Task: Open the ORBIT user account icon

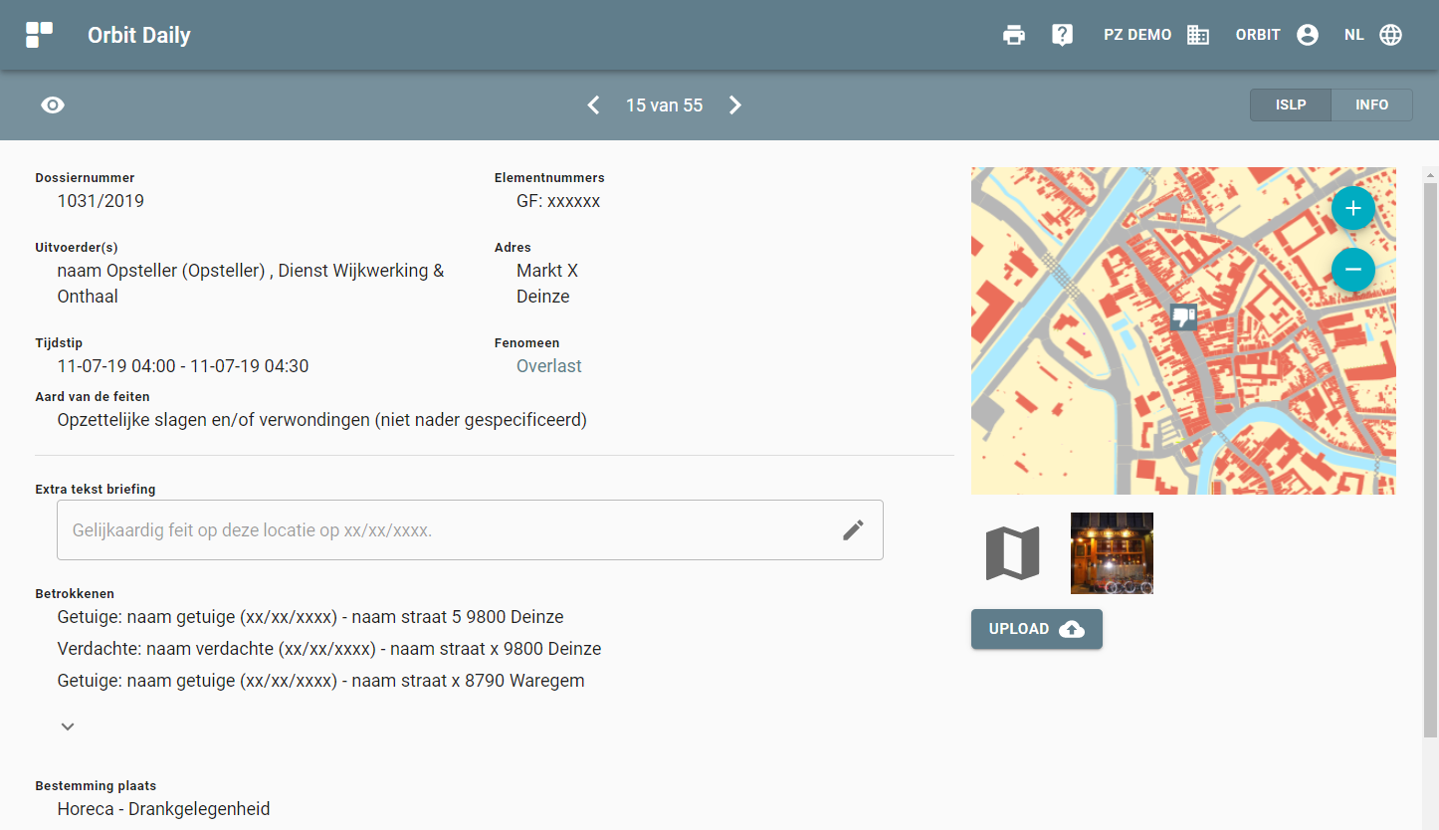Action: (x=1308, y=35)
